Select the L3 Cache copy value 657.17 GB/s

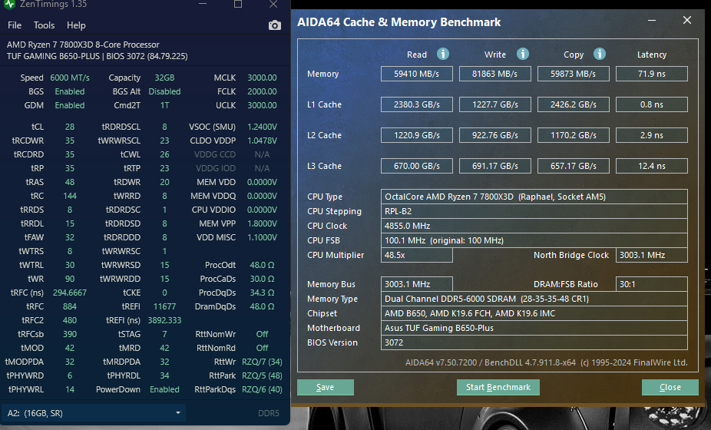tap(574, 166)
